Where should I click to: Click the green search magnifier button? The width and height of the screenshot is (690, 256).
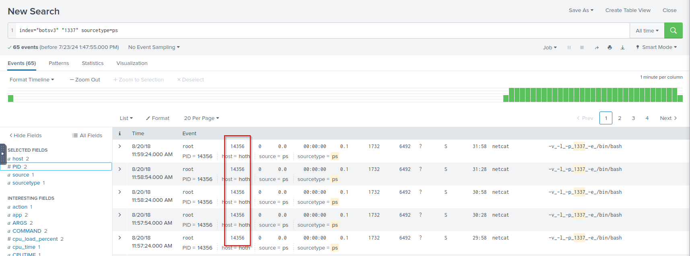[673, 30]
